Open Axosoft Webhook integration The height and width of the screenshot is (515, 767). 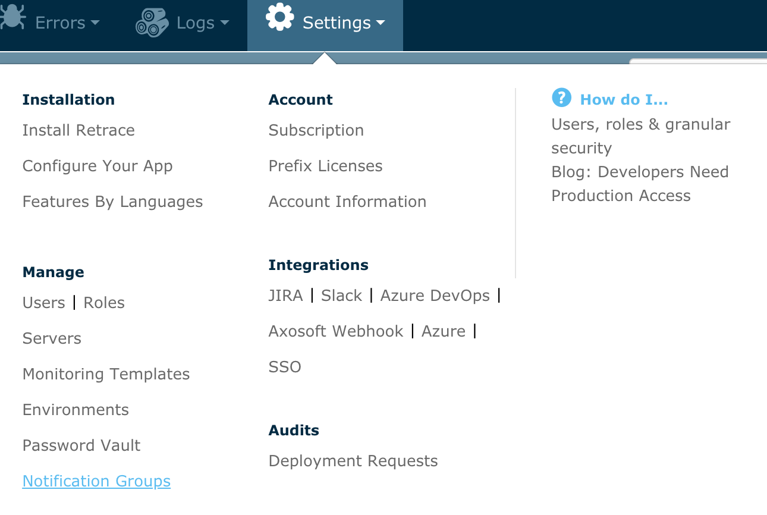tap(336, 331)
